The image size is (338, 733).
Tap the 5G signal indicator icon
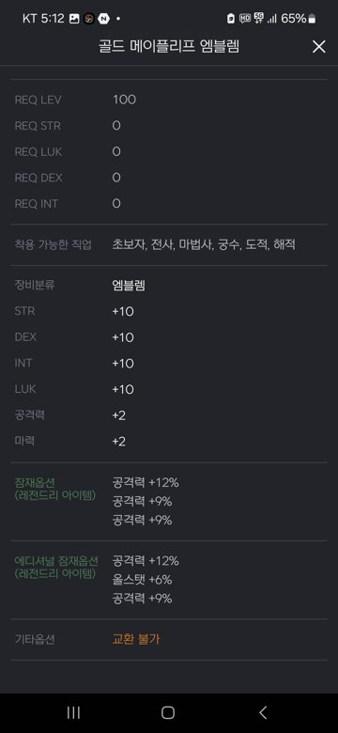pyautogui.click(x=259, y=18)
